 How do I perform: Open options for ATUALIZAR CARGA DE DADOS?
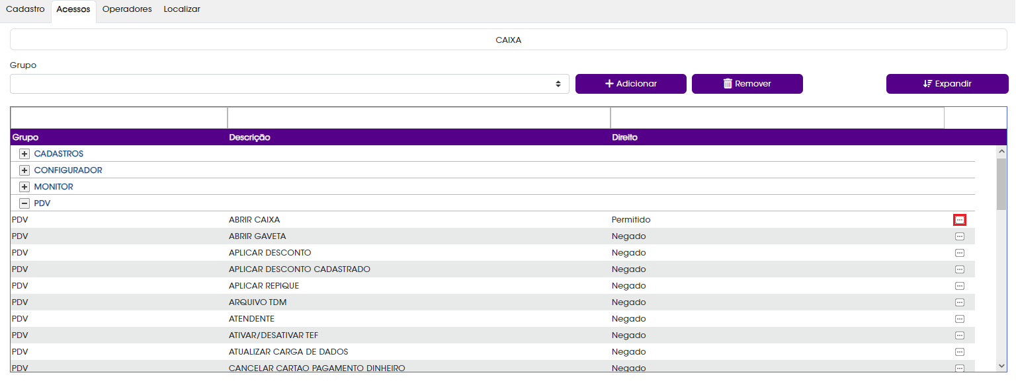(x=959, y=352)
